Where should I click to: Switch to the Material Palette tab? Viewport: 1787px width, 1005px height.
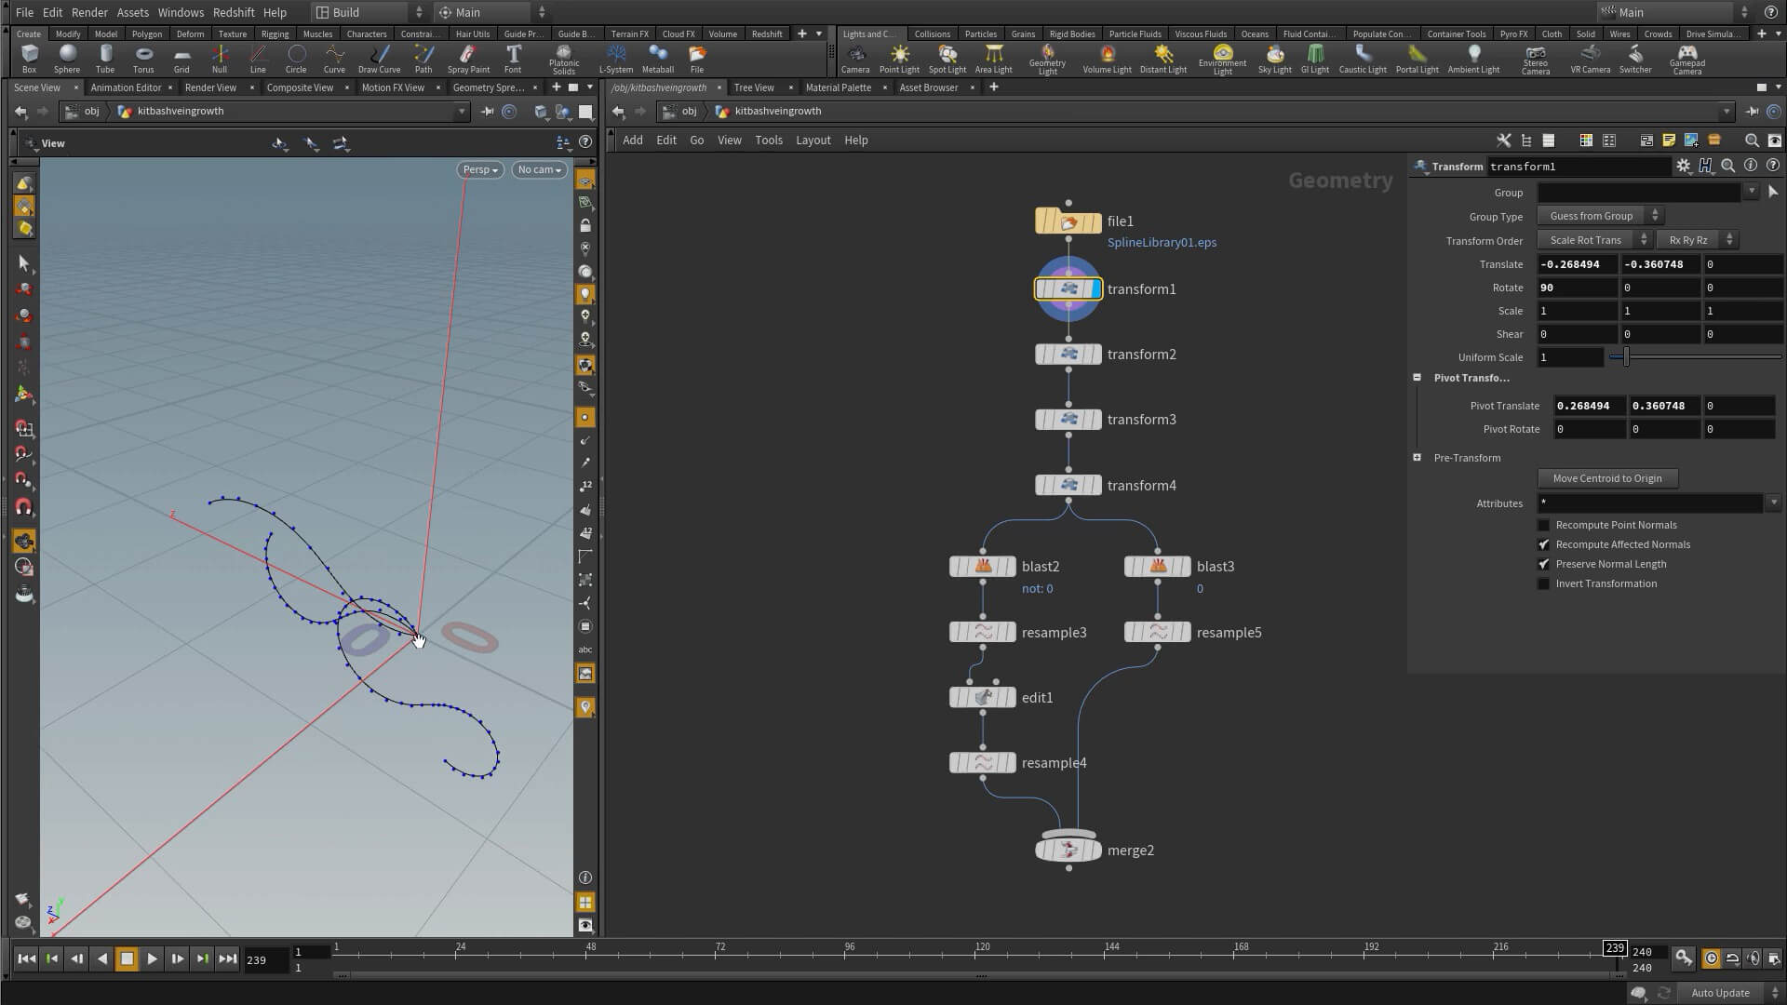[838, 87]
